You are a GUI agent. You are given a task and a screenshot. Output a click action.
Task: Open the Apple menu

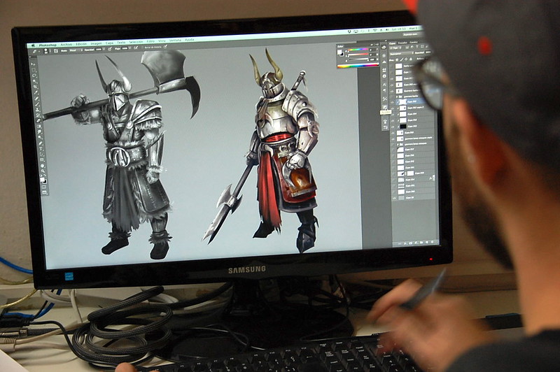[x=33, y=45]
